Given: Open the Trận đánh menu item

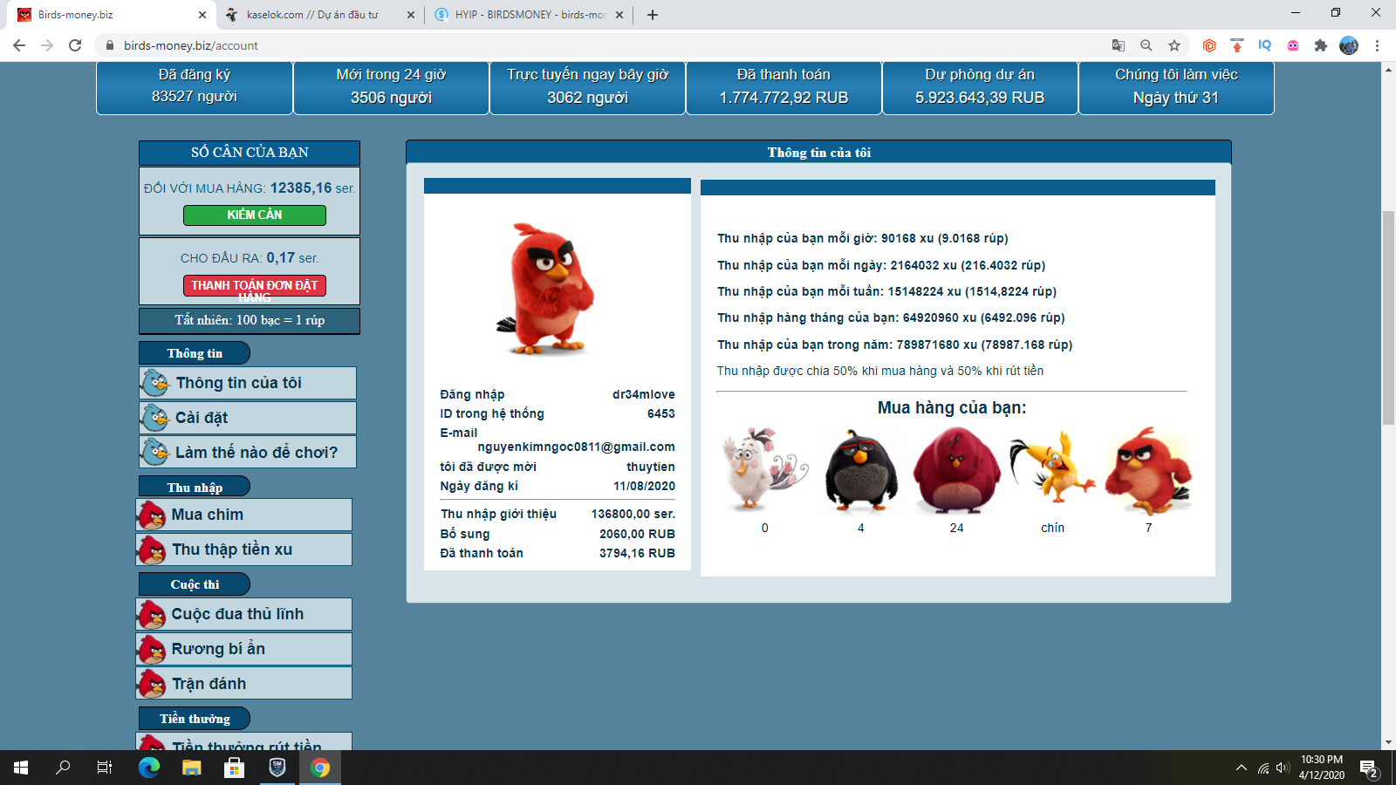Looking at the screenshot, I should 244,684.
